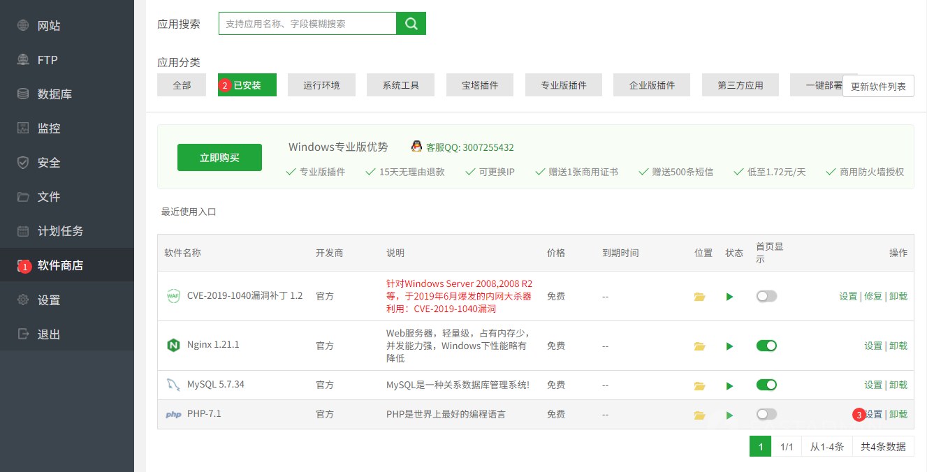
Task: Enable homepage display for PHP-7.1
Action: [x=766, y=414]
